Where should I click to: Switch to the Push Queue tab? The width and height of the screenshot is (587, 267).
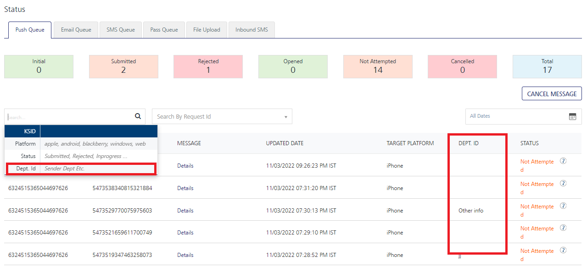pyautogui.click(x=30, y=30)
